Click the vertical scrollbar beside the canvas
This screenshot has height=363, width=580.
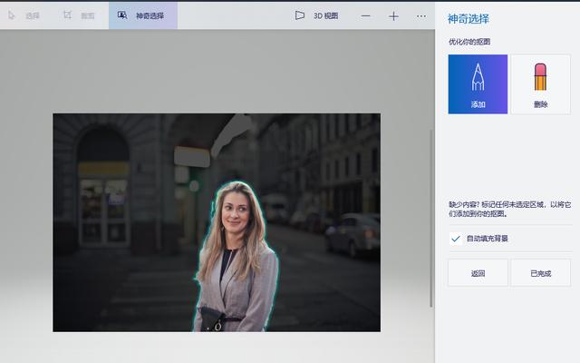click(431, 218)
